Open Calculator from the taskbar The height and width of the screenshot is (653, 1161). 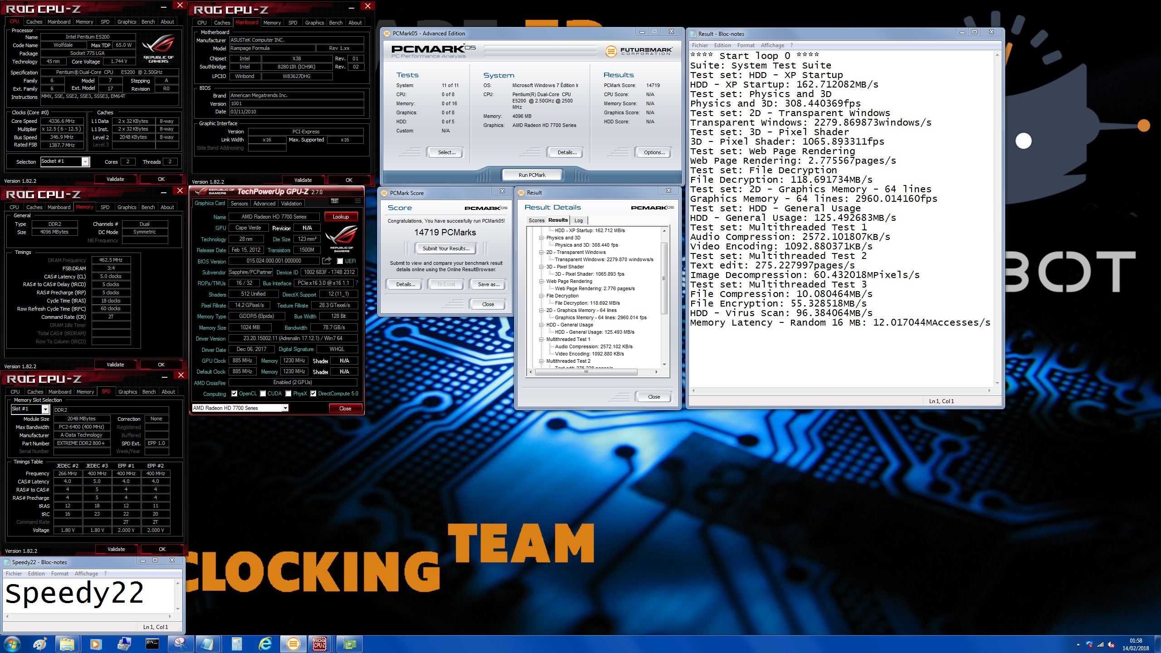237,643
